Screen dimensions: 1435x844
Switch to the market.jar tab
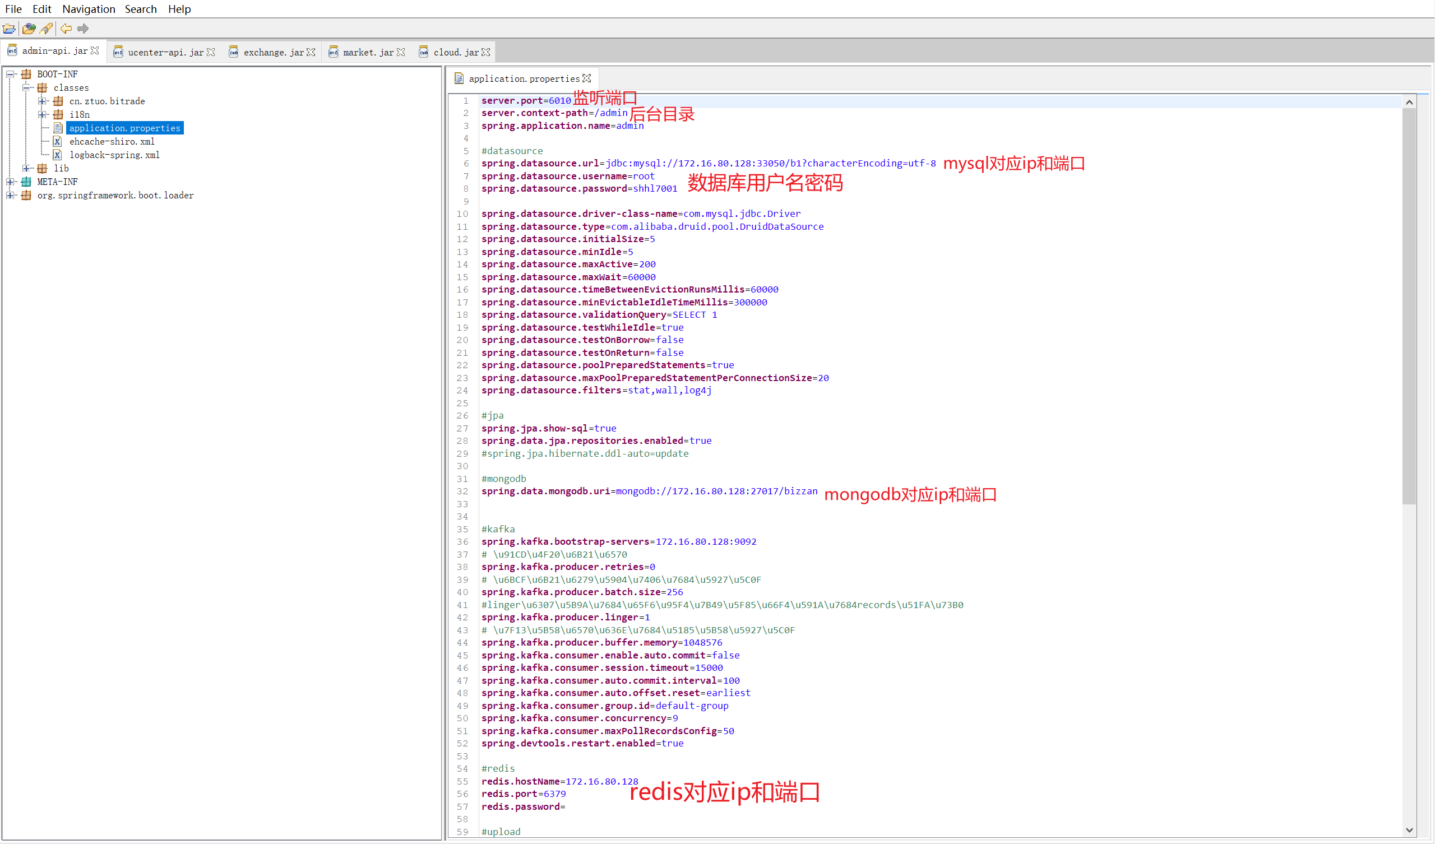pyautogui.click(x=368, y=52)
